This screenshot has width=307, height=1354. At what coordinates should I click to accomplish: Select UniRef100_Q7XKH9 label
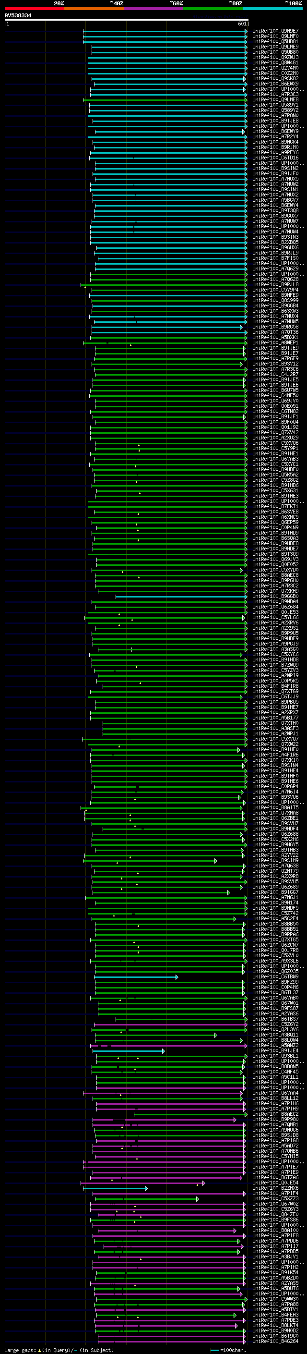(x=275, y=591)
